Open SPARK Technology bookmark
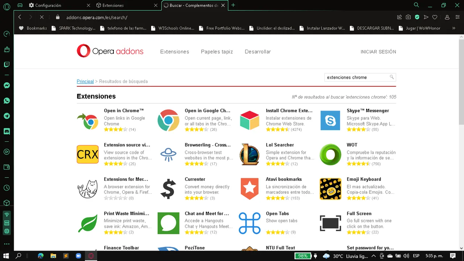 (74, 28)
